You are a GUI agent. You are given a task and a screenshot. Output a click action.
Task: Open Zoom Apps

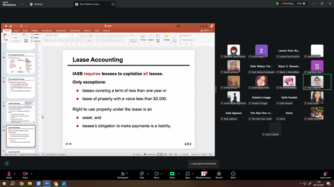click(187, 175)
